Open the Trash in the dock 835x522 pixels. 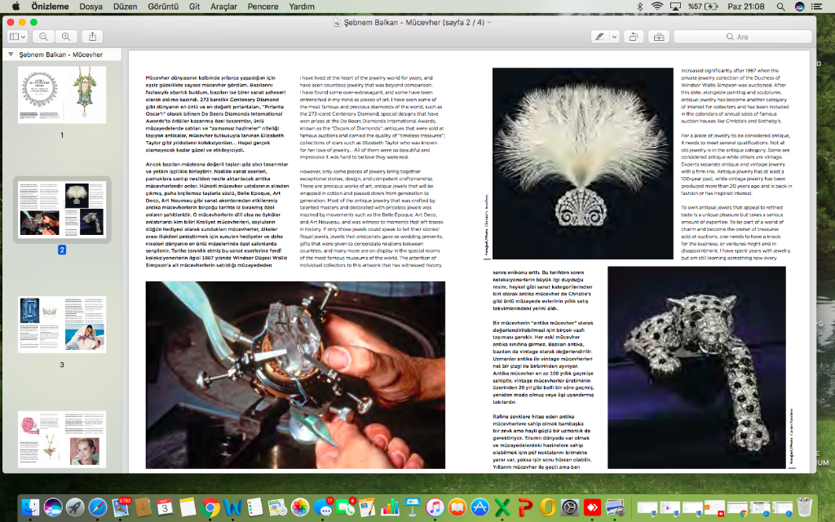(805, 507)
